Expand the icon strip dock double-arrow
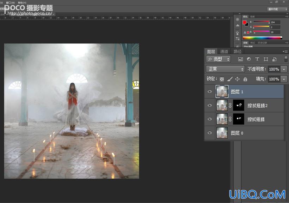This screenshot has height=203, width=289. coord(239,13)
